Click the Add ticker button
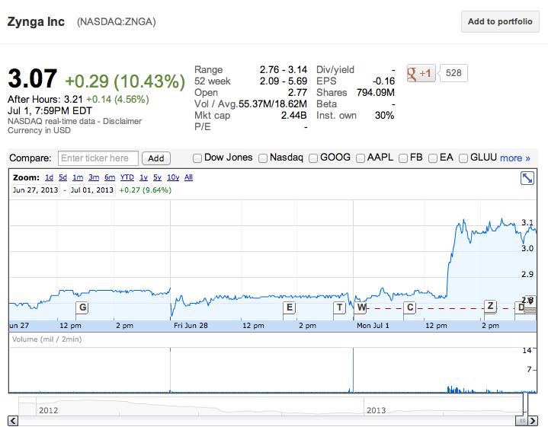Image resolution: width=548 pixels, height=430 pixels. (156, 158)
